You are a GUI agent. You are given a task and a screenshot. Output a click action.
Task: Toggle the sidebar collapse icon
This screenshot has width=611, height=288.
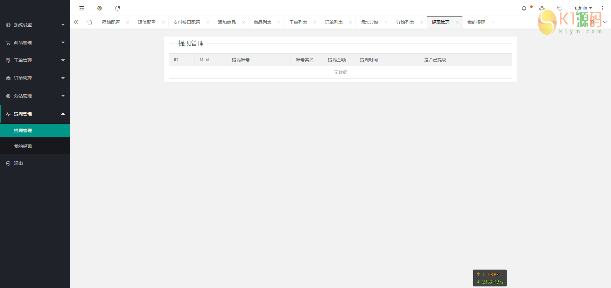pyautogui.click(x=82, y=8)
